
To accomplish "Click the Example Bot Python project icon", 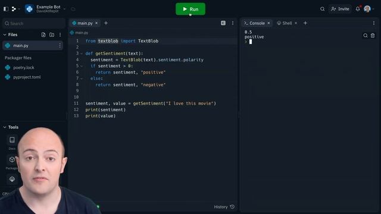I will tap(29, 9).
